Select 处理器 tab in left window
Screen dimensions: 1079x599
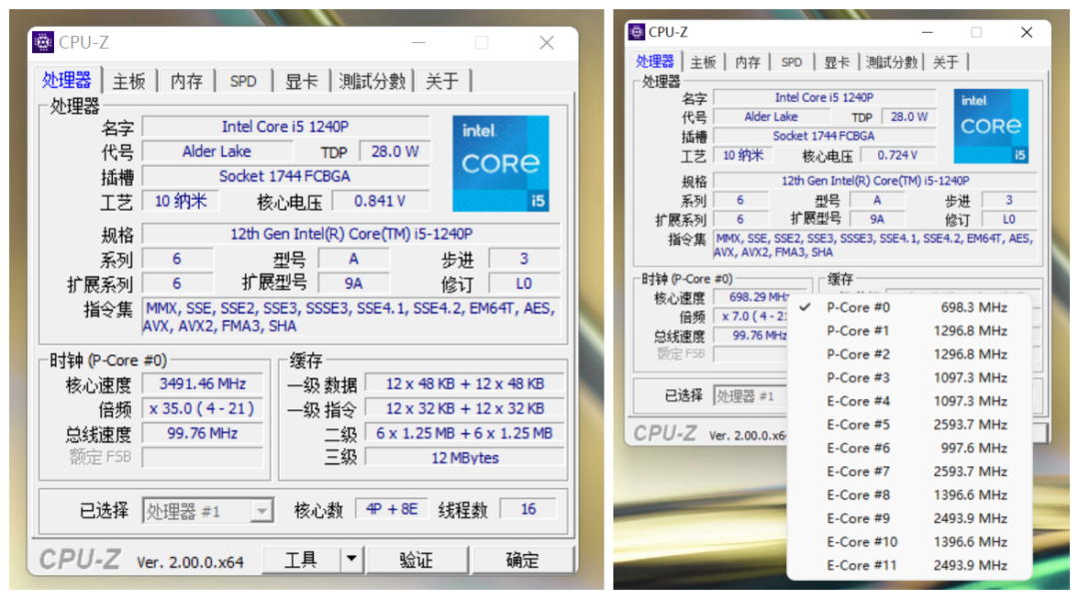tap(67, 81)
